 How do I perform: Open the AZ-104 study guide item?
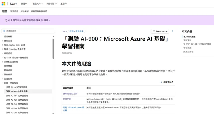point(17,96)
